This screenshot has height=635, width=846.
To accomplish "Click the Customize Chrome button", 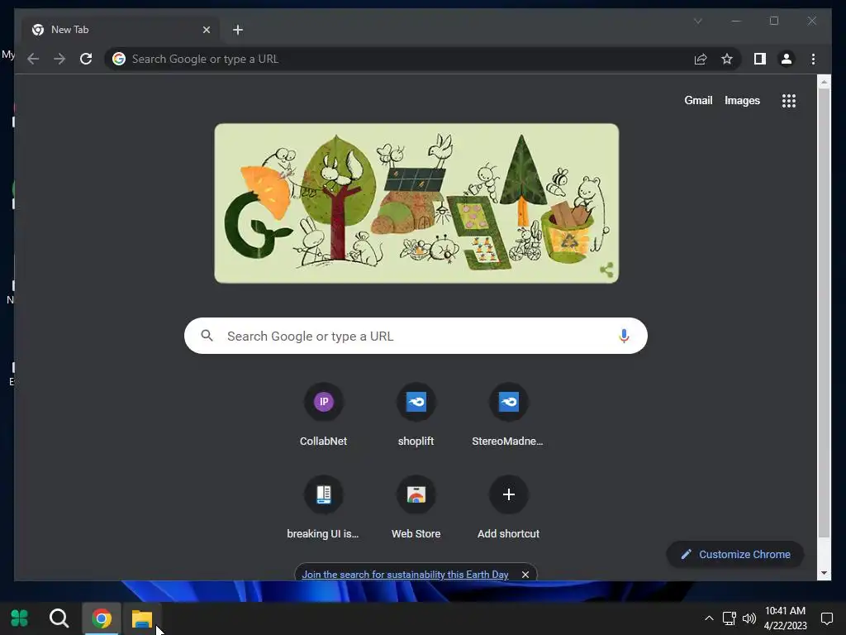I will pos(735,554).
